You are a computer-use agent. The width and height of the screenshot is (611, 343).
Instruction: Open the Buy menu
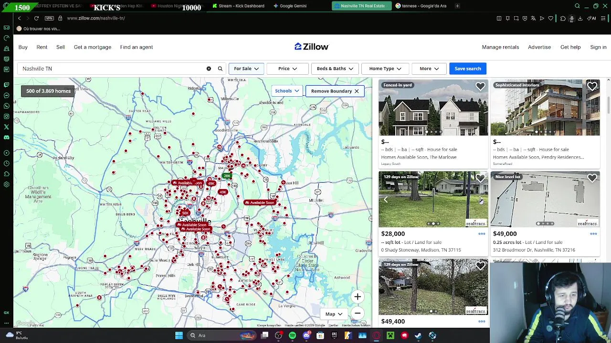23,47
